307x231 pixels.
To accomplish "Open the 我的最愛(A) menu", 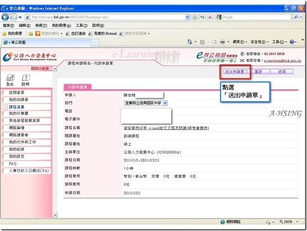I will tap(61, 25).
